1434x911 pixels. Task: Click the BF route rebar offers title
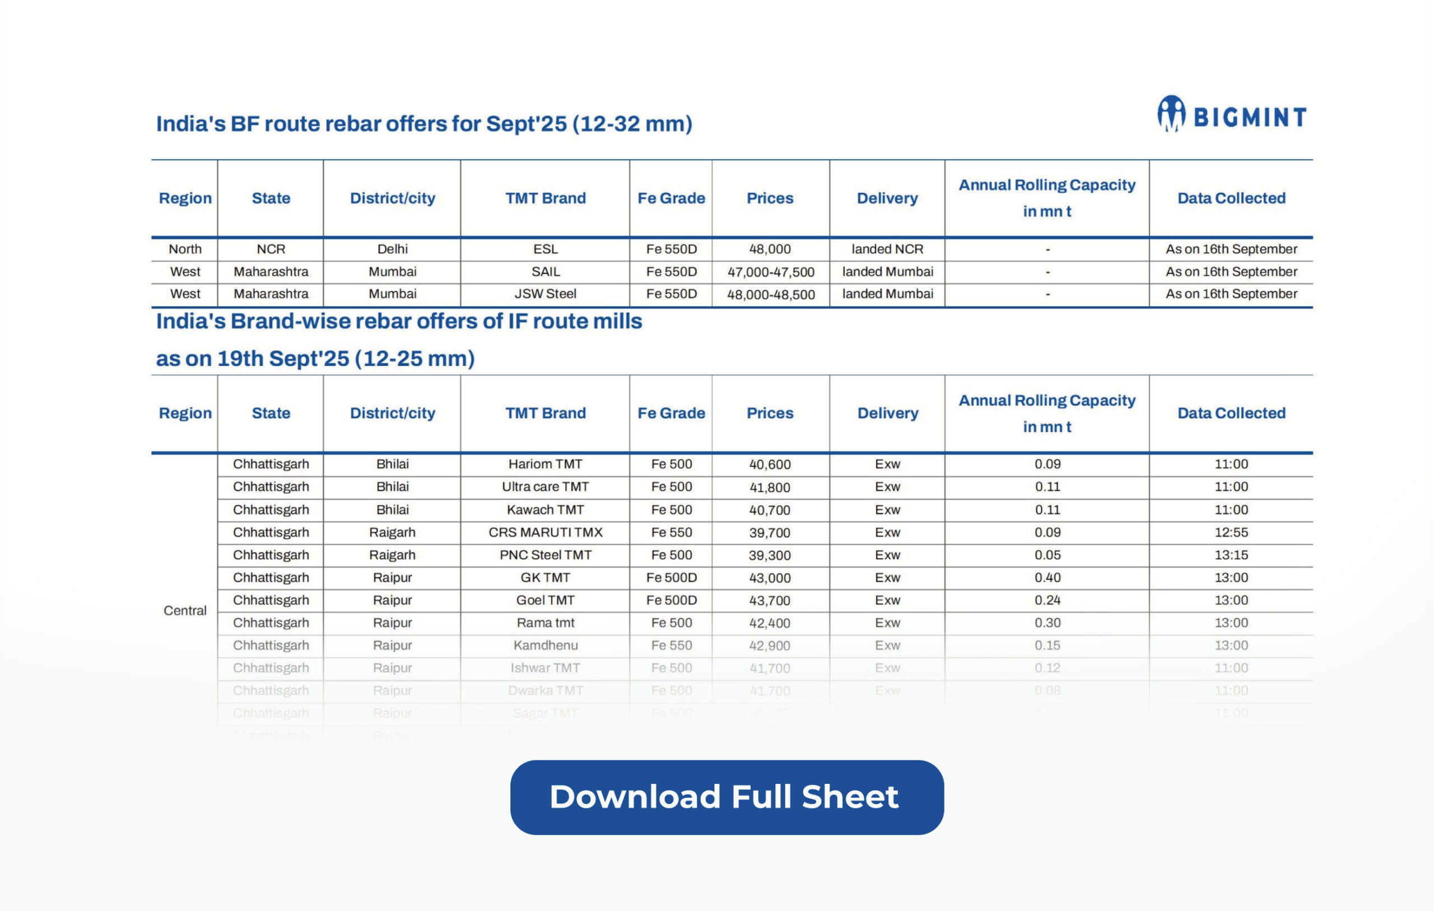click(423, 124)
